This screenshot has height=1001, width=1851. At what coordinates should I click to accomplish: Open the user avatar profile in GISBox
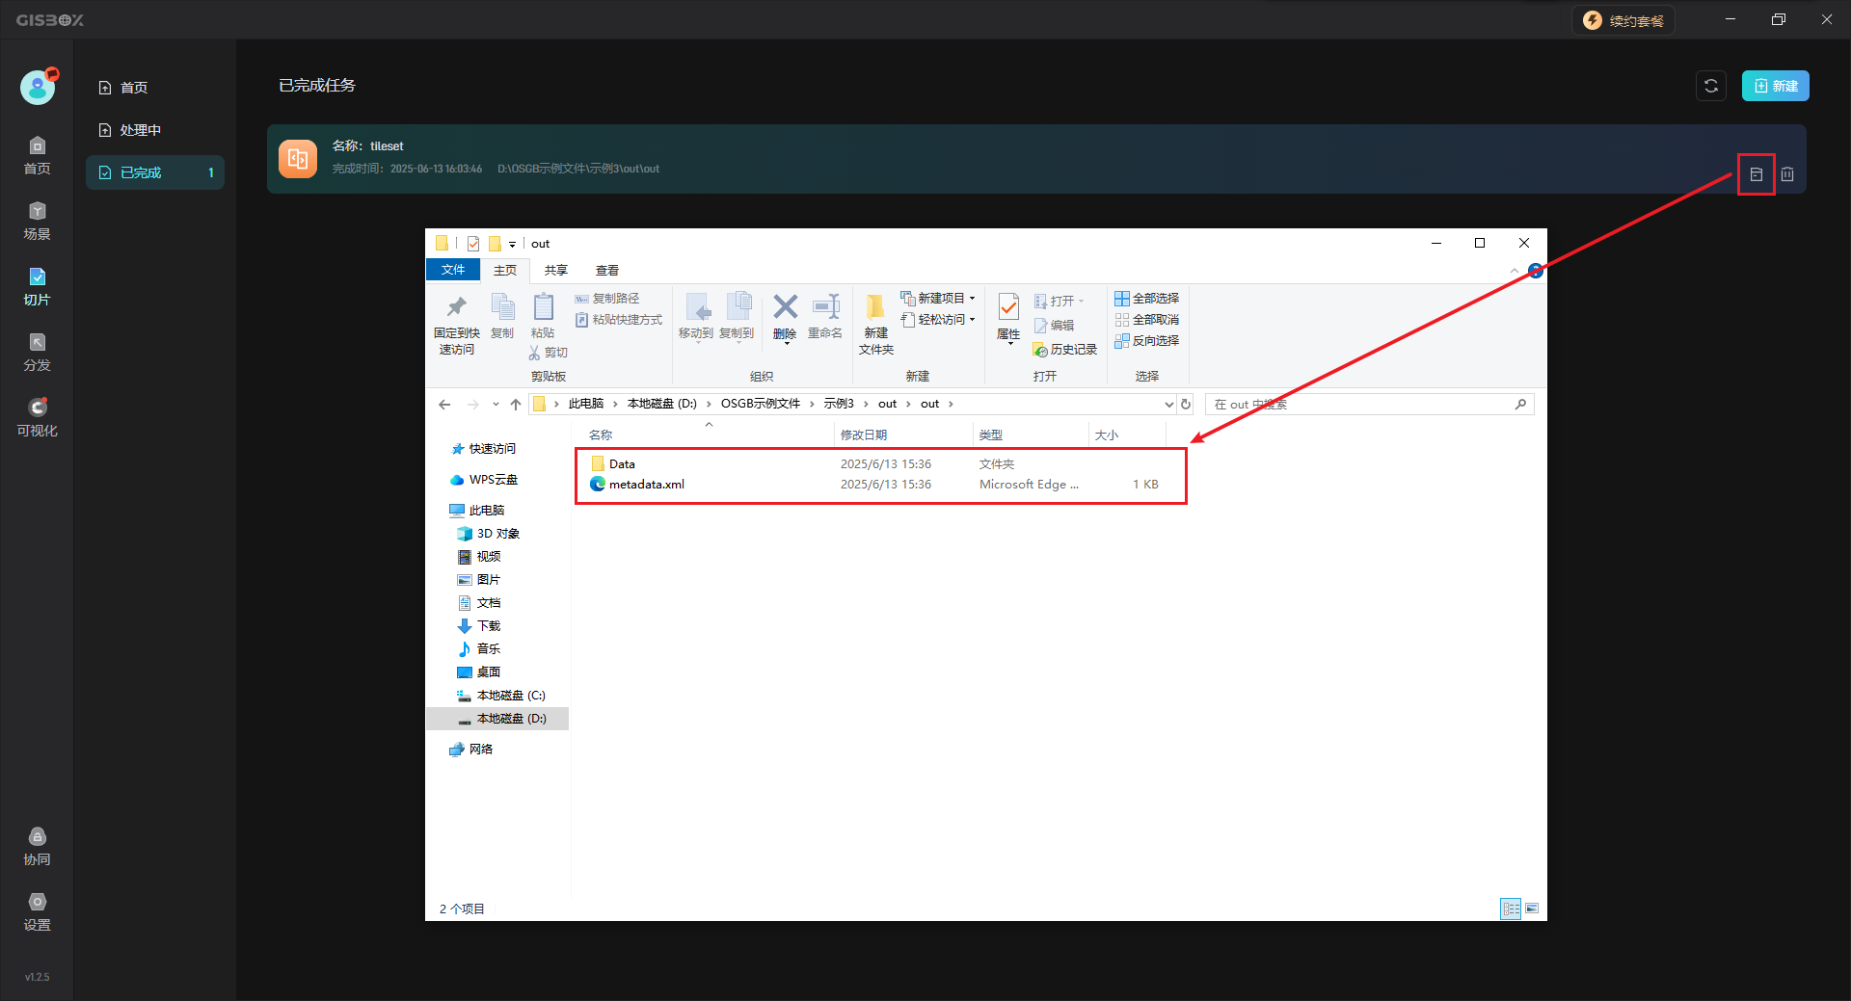(x=38, y=87)
